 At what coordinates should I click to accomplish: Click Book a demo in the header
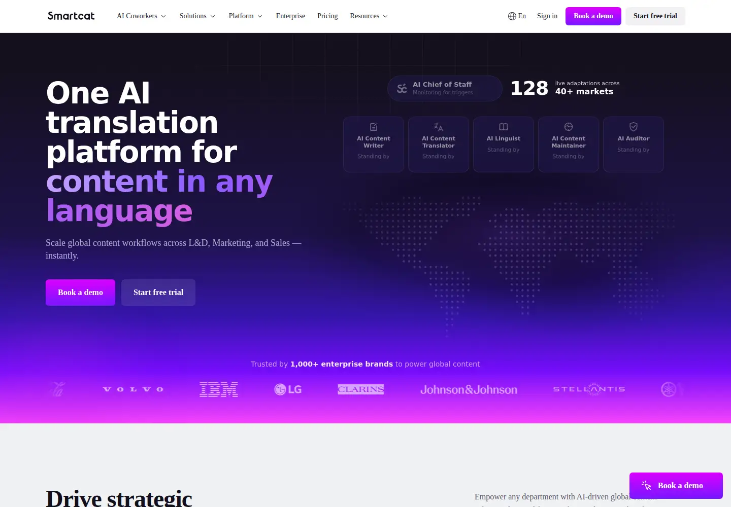[593, 16]
